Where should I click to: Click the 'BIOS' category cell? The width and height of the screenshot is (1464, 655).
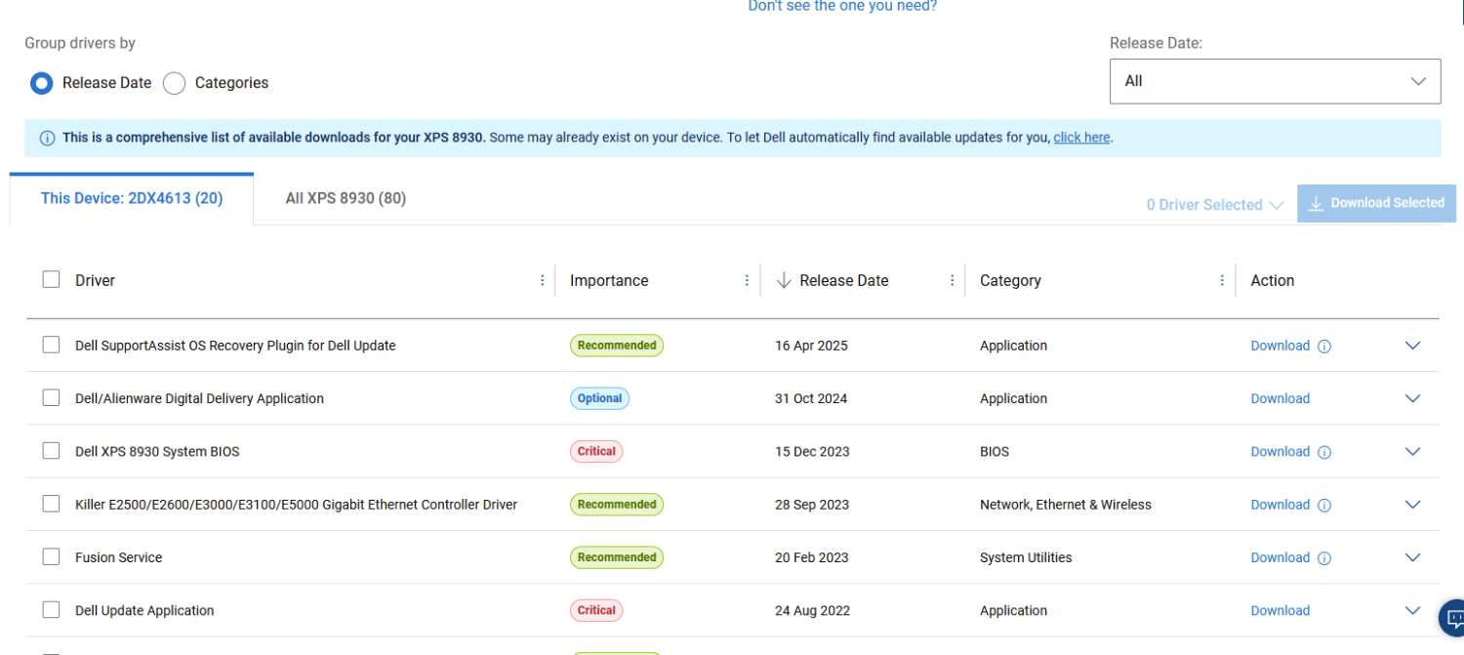995,452
